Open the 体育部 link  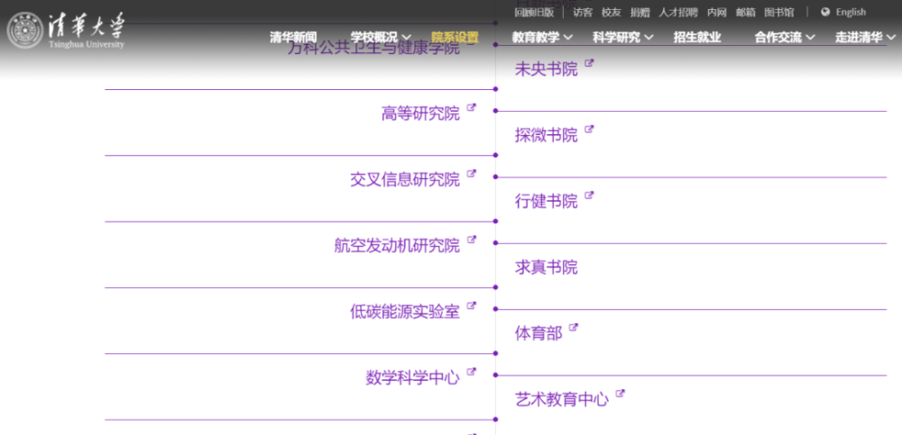(538, 334)
